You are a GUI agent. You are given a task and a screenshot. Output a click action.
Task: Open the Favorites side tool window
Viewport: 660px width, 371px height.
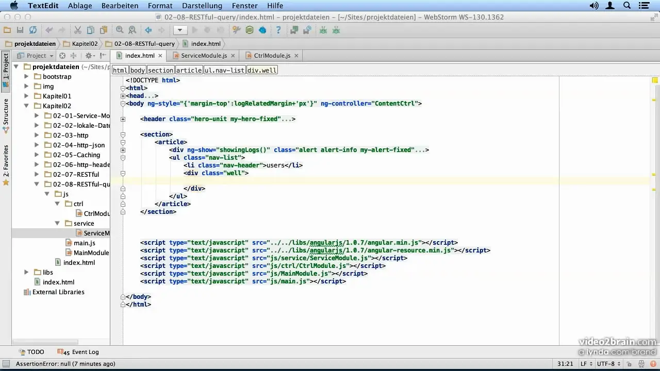click(x=6, y=165)
